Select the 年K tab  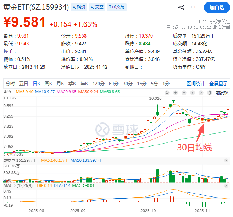tap(84, 84)
